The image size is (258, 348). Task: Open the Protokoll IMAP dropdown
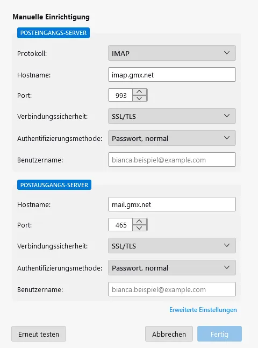coord(172,53)
